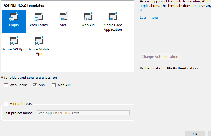Click the Change Authentication button

160,57
